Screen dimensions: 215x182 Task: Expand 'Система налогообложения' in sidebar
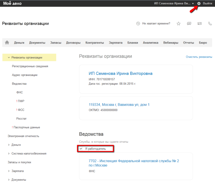coord(9,154)
